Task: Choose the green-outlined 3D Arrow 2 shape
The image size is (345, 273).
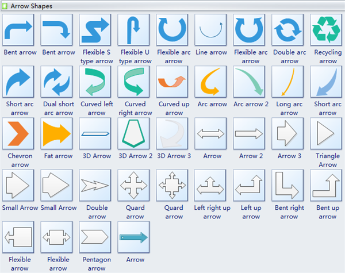Action: (x=133, y=133)
